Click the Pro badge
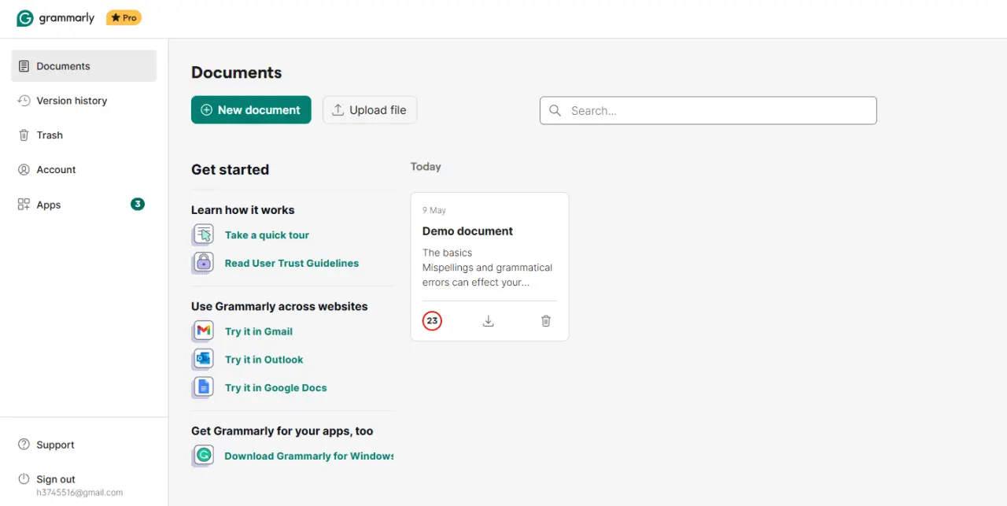Screen dimensions: 1007x506 click(x=124, y=17)
